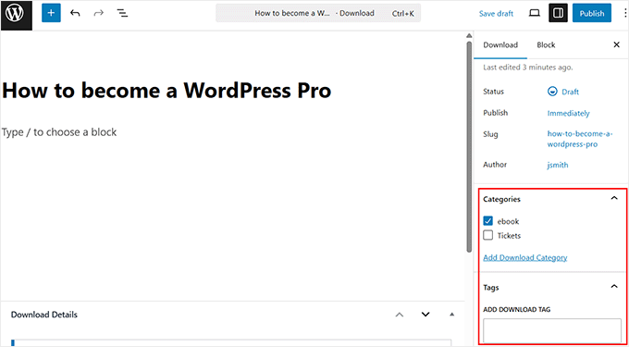Check the Tickets category checkbox
This screenshot has width=629, height=347.
tap(487, 235)
